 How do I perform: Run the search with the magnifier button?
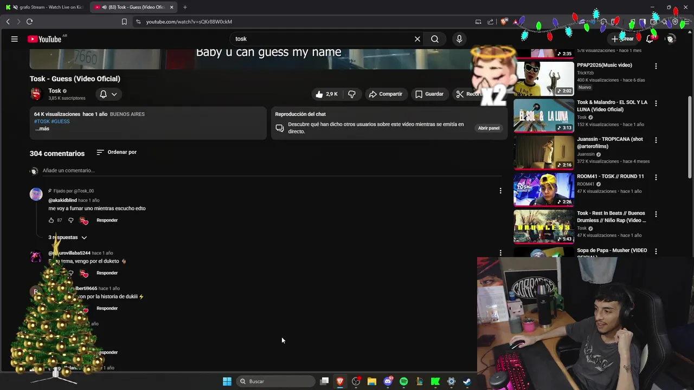click(435, 39)
